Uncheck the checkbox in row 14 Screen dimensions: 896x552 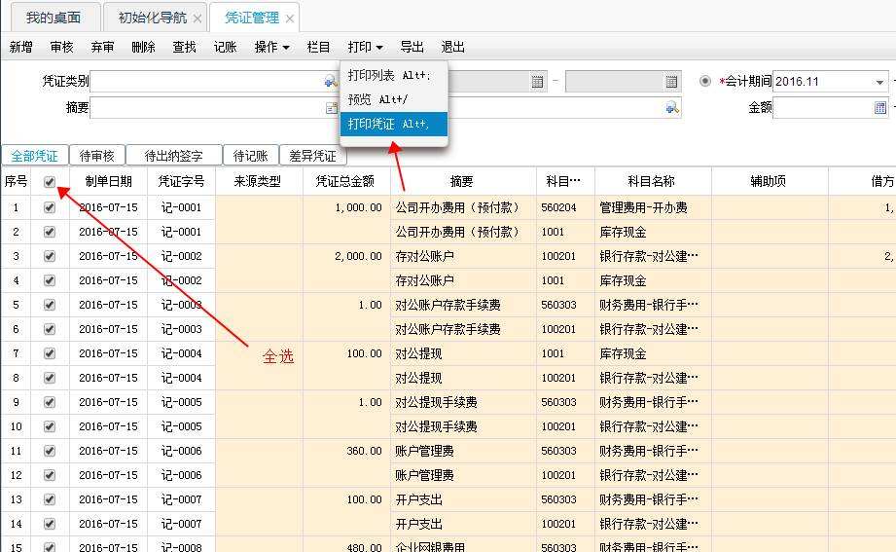click(x=50, y=524)
